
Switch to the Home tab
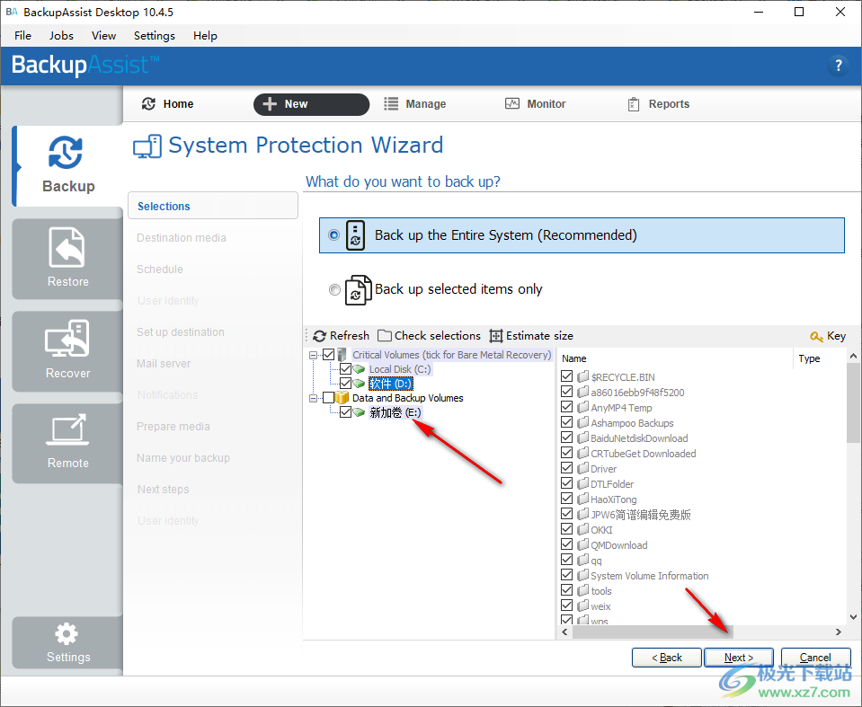pyautogui.click(x=168, y=104)
